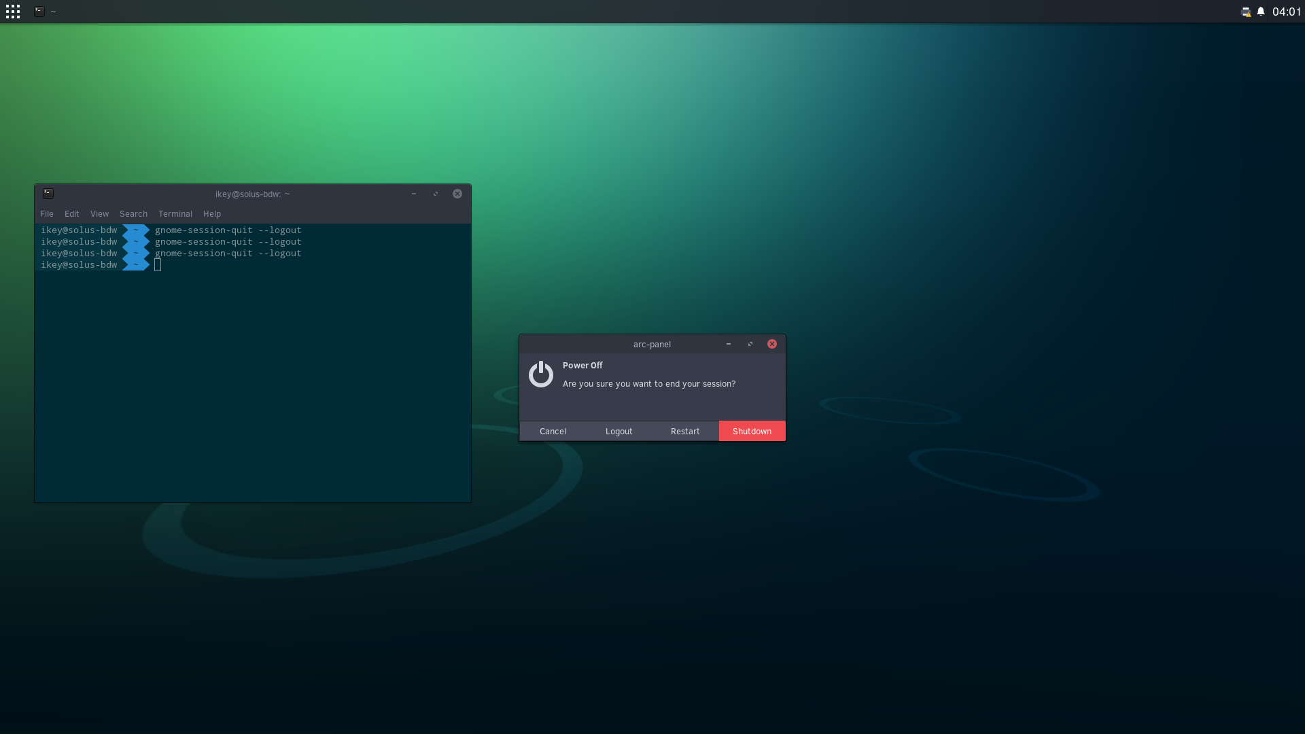Close the terminal window
The width and height of the screenshot is (1305, 734).
(457, 194)
